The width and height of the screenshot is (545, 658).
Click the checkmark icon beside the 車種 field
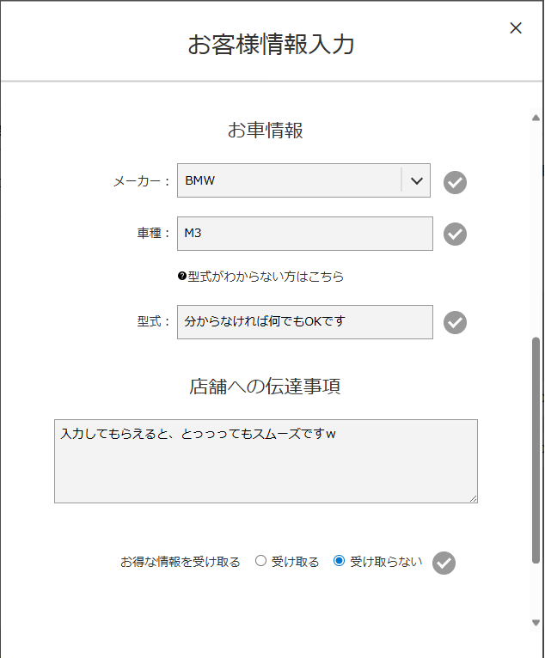[455, 234]
